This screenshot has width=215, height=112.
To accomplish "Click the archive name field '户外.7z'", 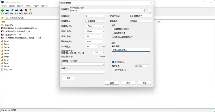I will [107, 11].
